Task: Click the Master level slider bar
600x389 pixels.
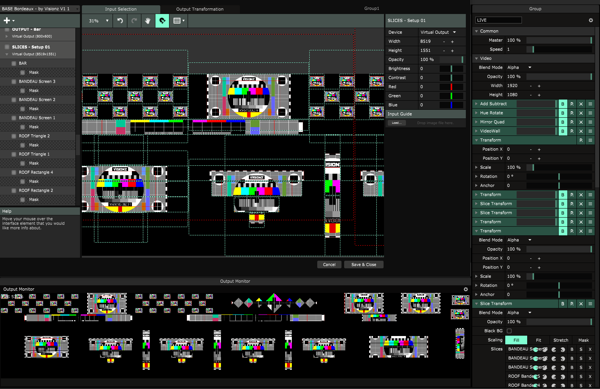Action: (559, 40)
